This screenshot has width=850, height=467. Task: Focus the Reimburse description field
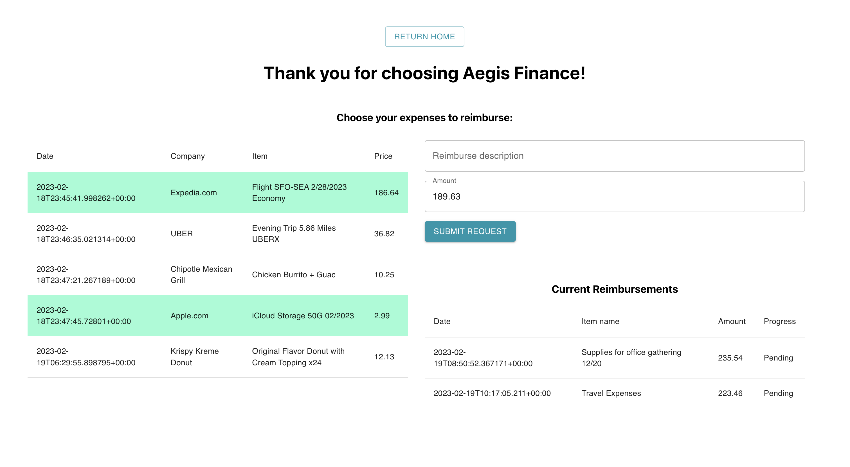614,156
